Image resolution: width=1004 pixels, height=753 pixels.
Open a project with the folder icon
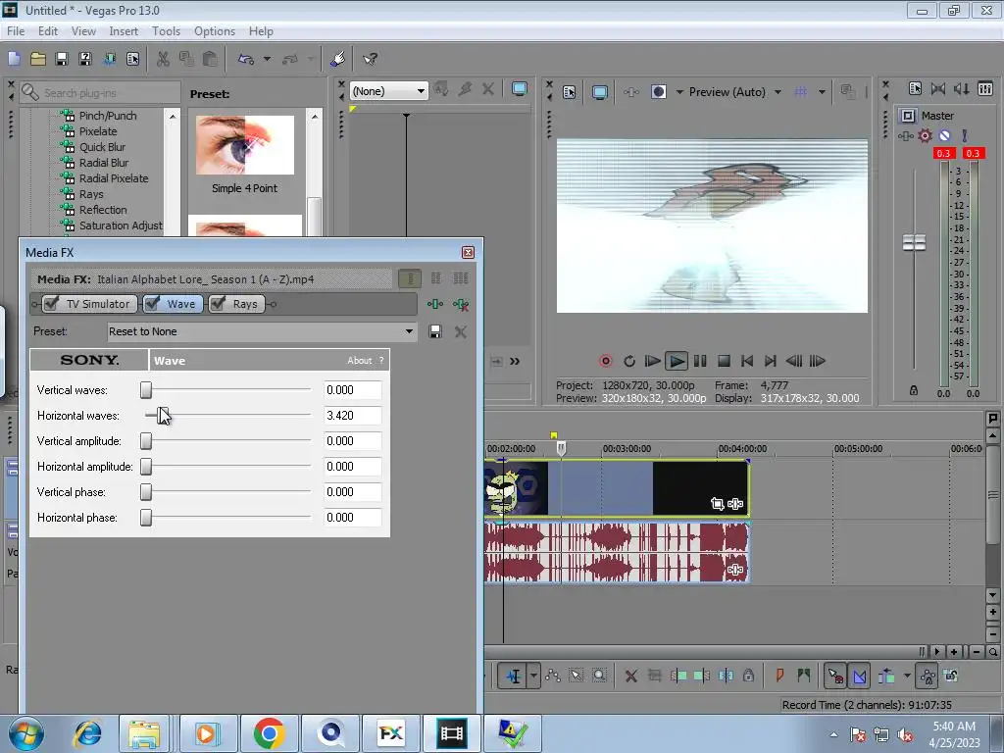click(x=38, y=59)
